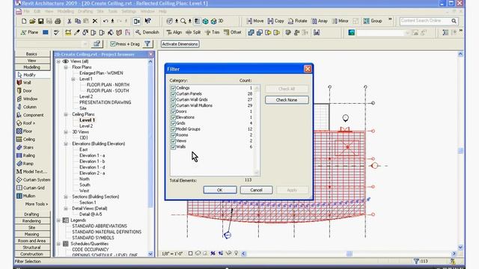Image resolution: width=479 pixels, height=269 pixels.
Task: Collapse the Schedules/Quantities node
Action: coord(58,244)
